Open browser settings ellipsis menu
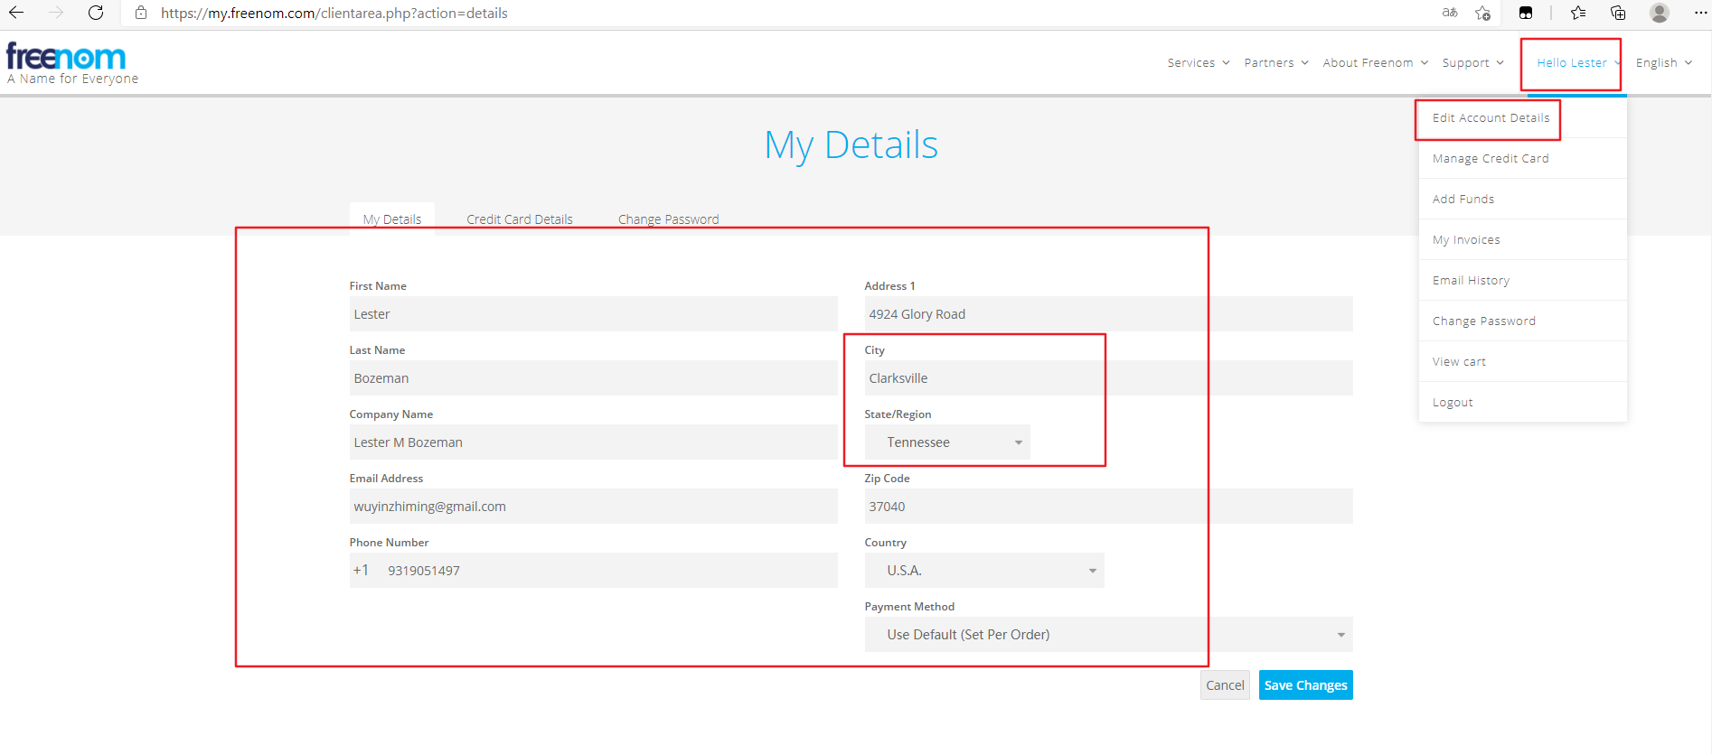The image size is (1712, 754). coord(1699,13)
